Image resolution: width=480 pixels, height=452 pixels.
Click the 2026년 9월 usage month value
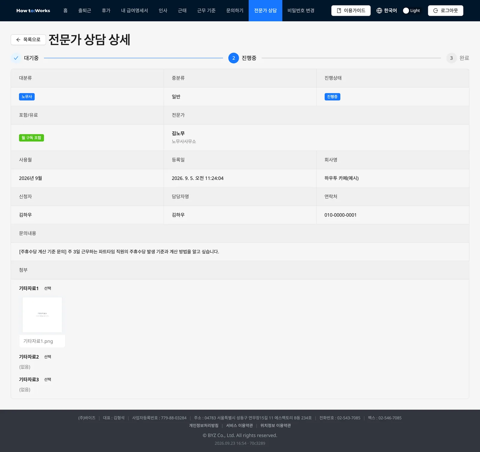(31, 178)
